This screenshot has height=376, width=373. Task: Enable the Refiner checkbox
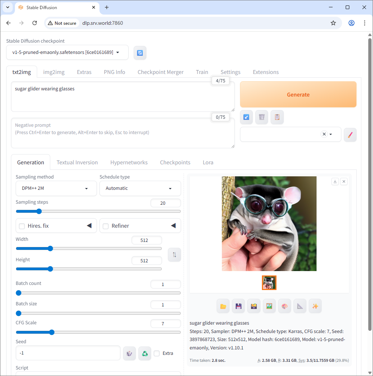[x=106, y=226]
